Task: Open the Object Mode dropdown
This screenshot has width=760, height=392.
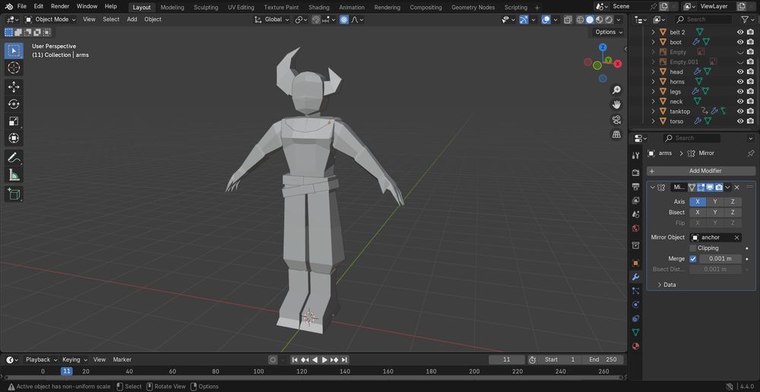Action: coord(50,20)
